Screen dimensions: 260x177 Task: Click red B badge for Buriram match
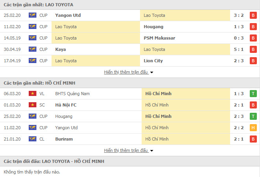[x=253, y=139]
